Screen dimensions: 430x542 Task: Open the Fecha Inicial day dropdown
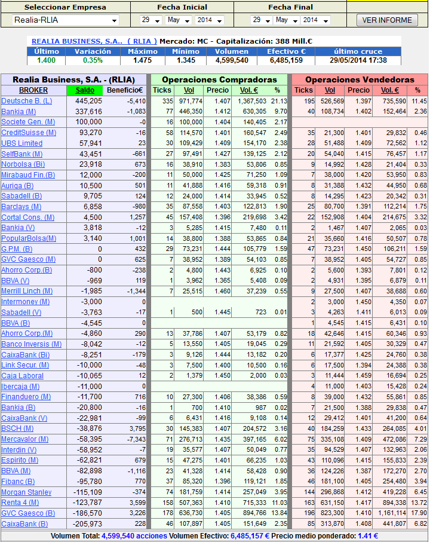(150, 20)
